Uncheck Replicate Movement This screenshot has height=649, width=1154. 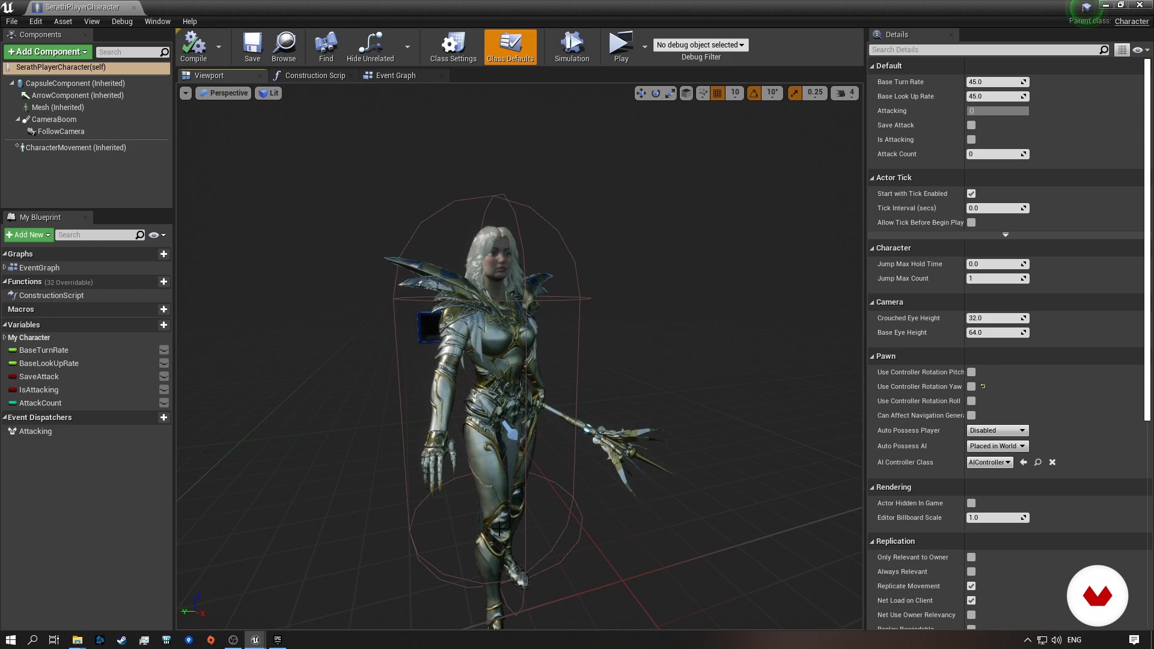point(971,587)
